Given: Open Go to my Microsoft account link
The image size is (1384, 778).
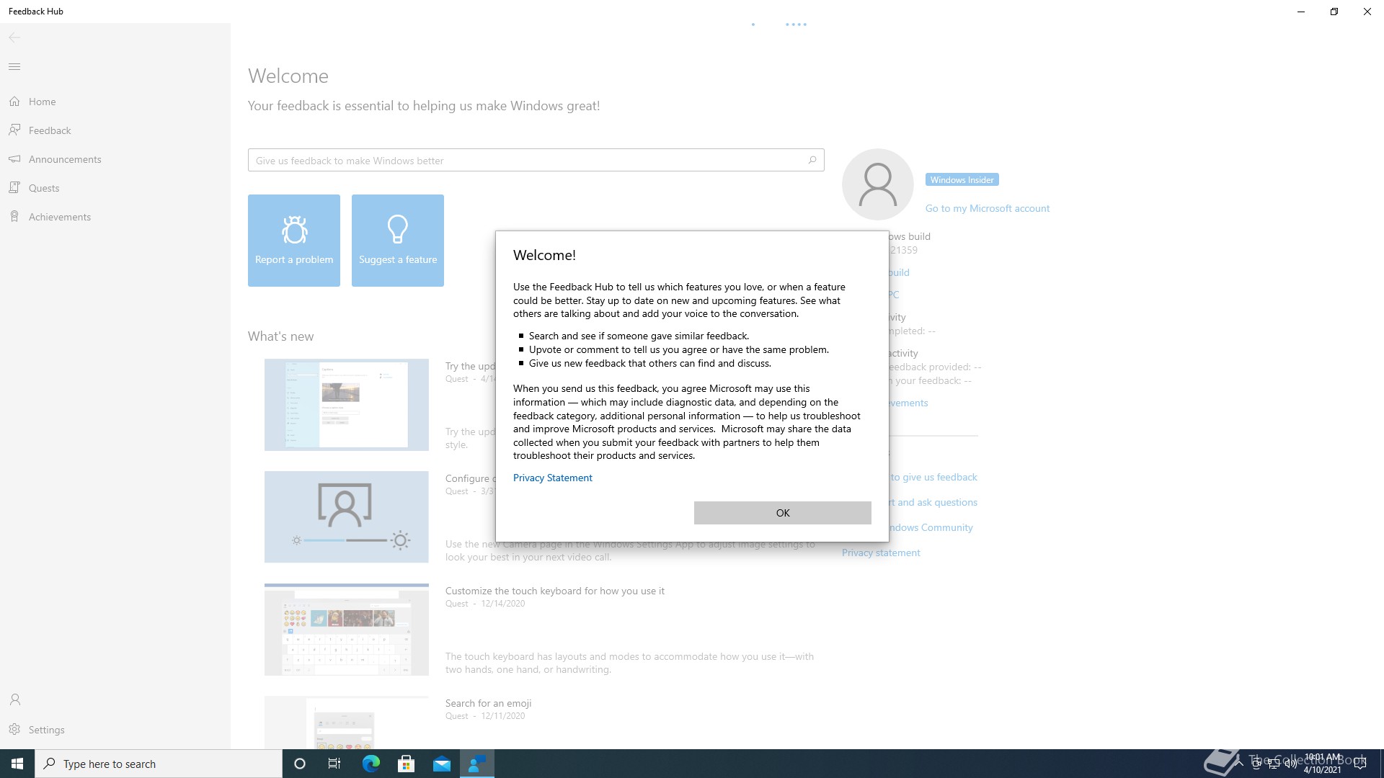Looking at the screenshot, I should [987, 208].
